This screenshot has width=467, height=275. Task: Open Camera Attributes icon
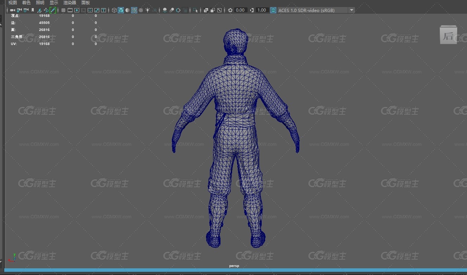click(26, 10)
